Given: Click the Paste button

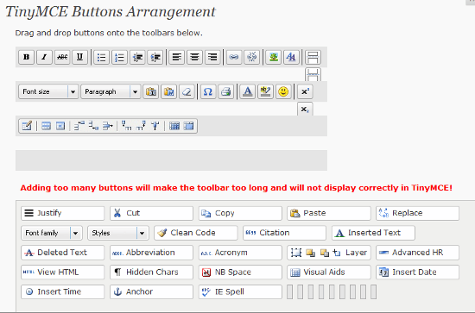Looking at the screenshot, I should [329, 213].
